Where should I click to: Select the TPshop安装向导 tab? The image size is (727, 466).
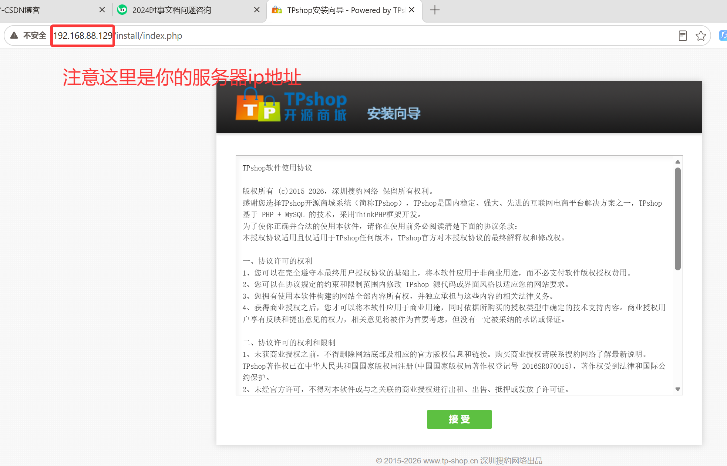(x=344, y=10)
